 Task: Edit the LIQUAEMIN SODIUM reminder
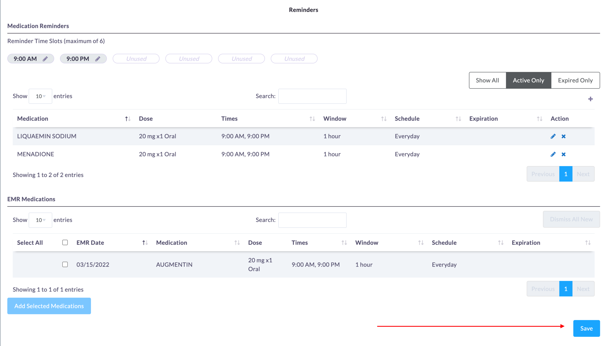(x=553, y=136)
